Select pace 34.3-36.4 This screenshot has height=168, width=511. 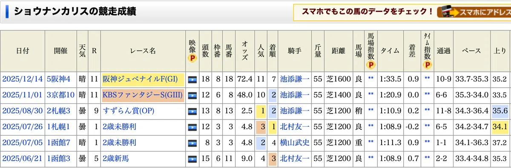point(471,111)
